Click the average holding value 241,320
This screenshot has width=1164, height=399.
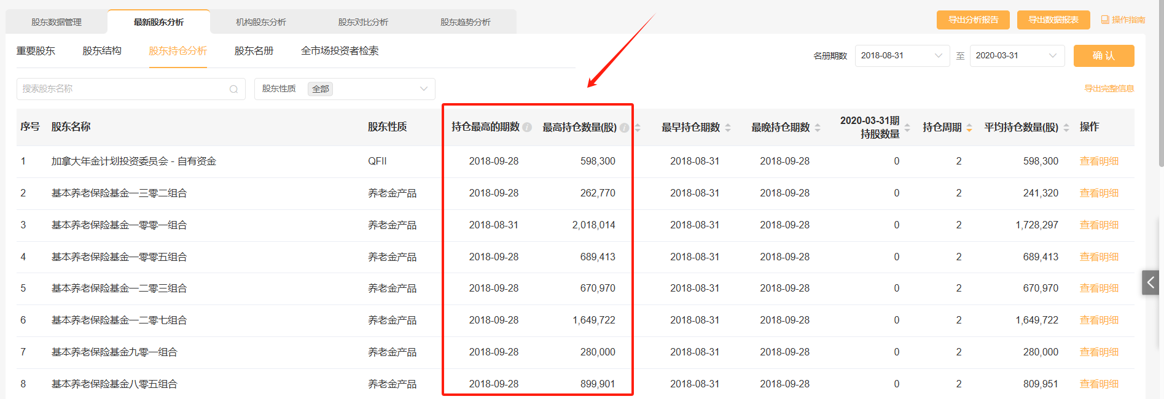click(x=1041, y=193)
